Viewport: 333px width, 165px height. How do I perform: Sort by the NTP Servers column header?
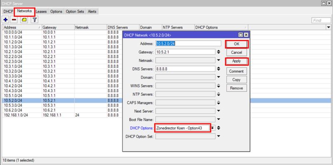tap(178, 27)
